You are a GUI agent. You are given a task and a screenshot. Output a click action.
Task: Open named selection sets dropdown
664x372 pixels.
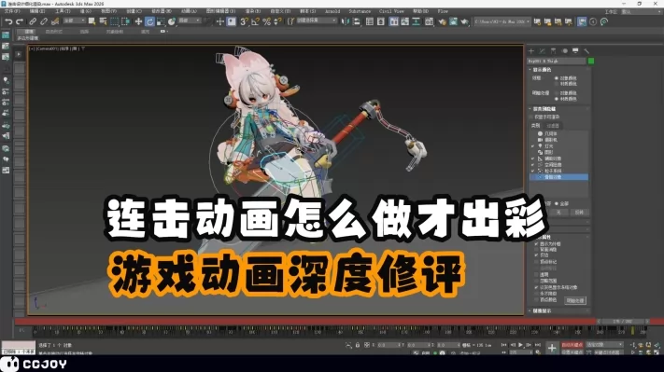coord(317,21)
